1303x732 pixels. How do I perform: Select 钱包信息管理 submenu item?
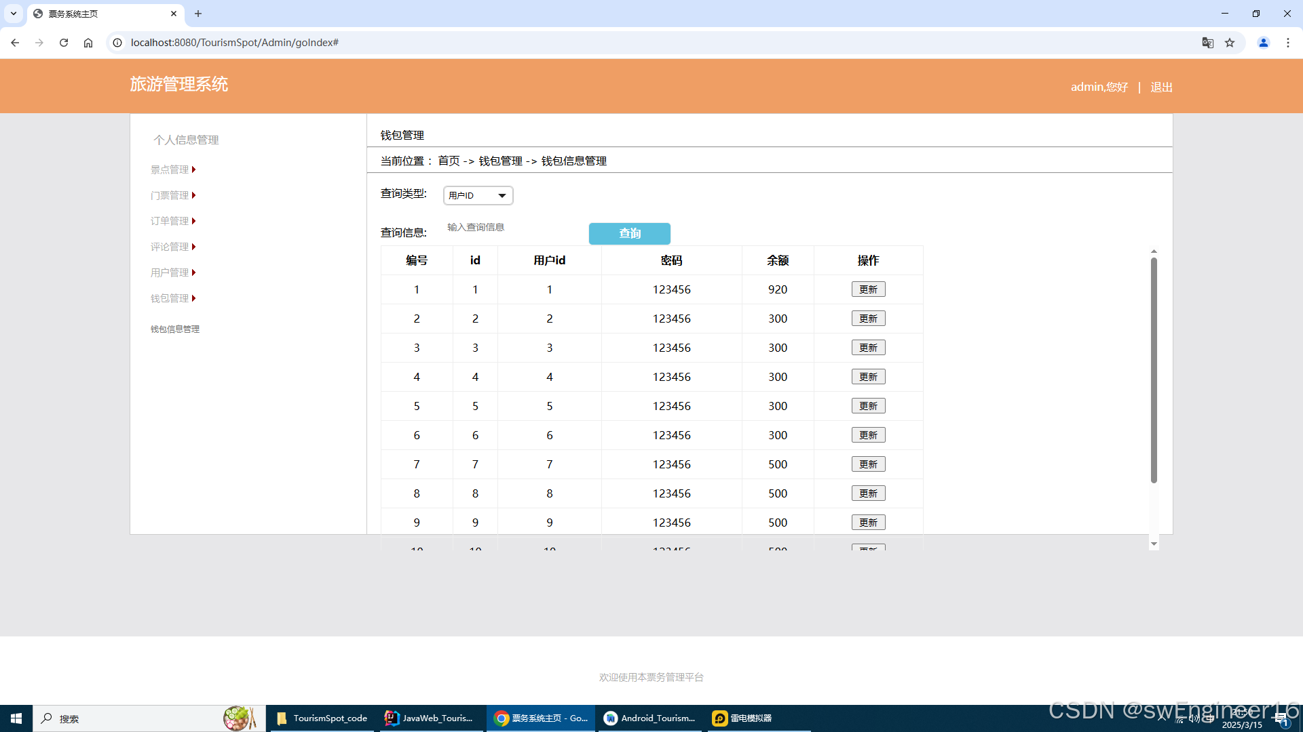coord(175,329)
